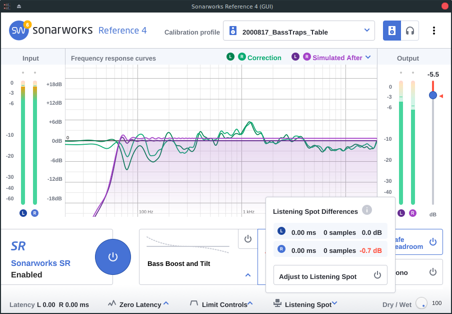Image resolution: width=452 pixels, height=314 pixels.
Task: Click the Adjust to Listening Spot label
Action: pos(317,276)
